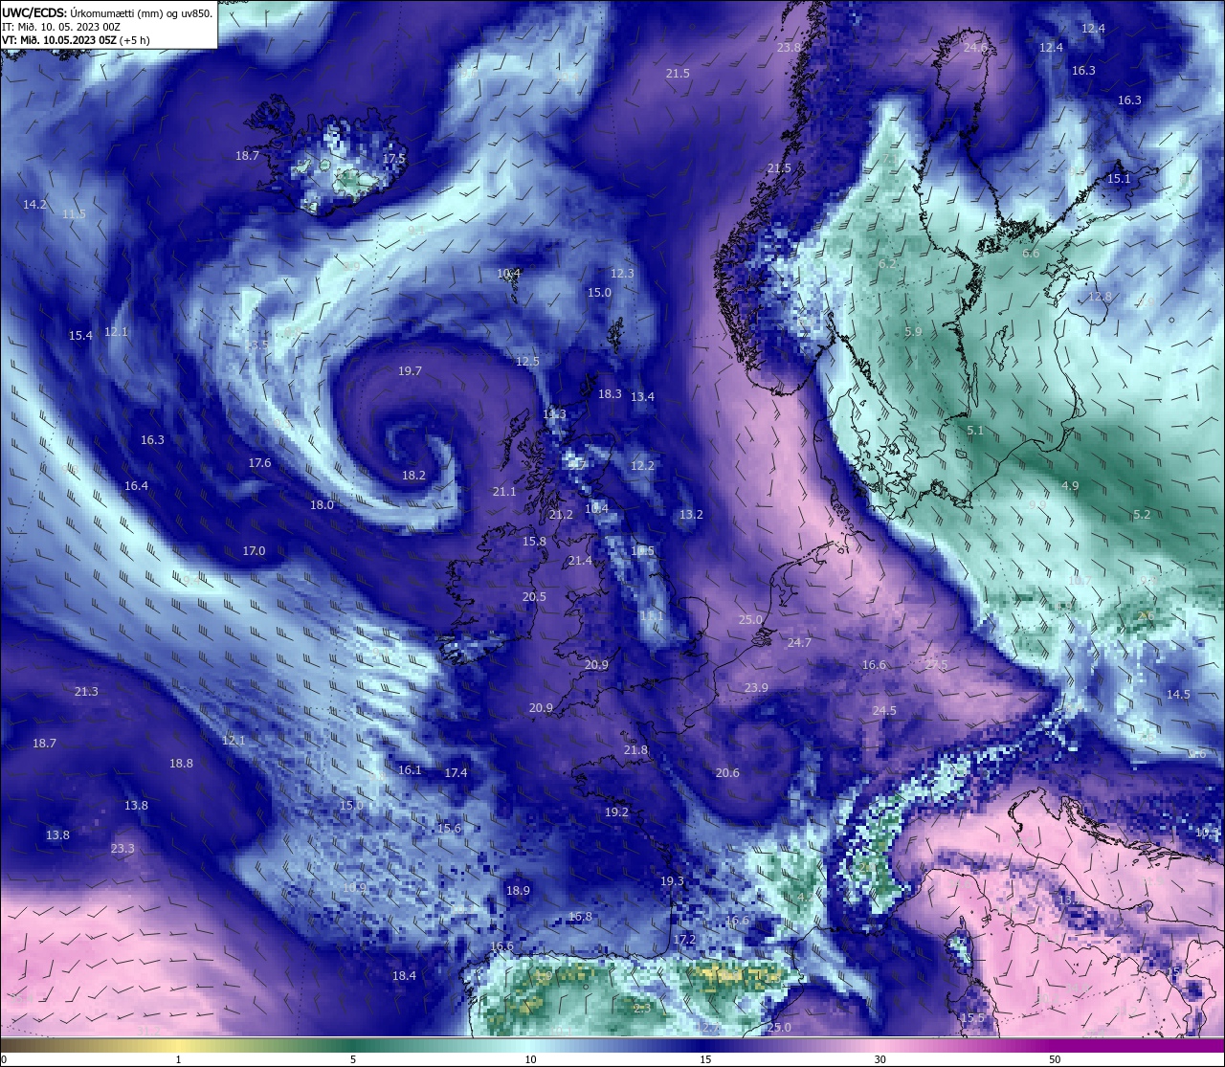This screenshot has height=1067, width=1225.
Task: Click the map value 12.2
Action: coord(642,466)
